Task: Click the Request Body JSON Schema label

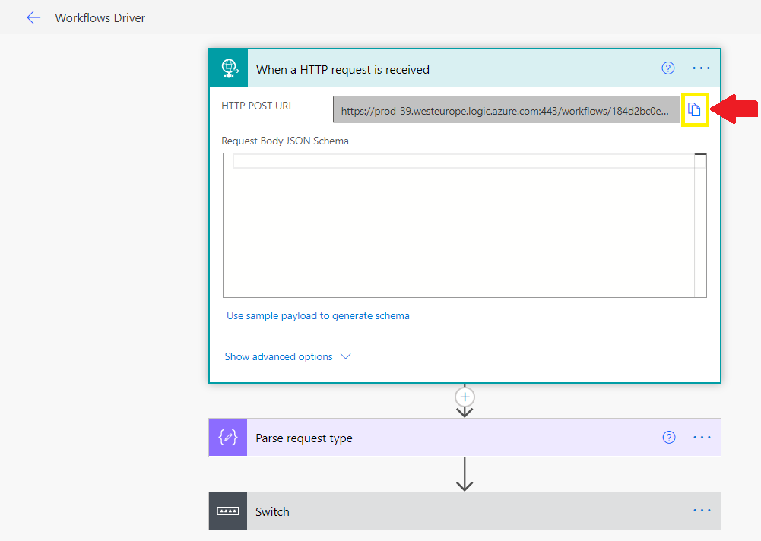Action: coord(285,141)
